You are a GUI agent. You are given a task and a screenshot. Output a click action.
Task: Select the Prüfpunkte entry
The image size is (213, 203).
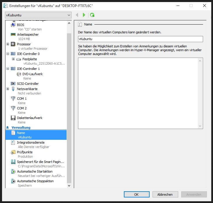25,152
